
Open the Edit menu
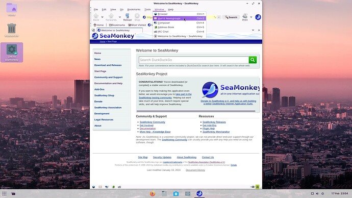pyautogui.click(x=104, y=9)
